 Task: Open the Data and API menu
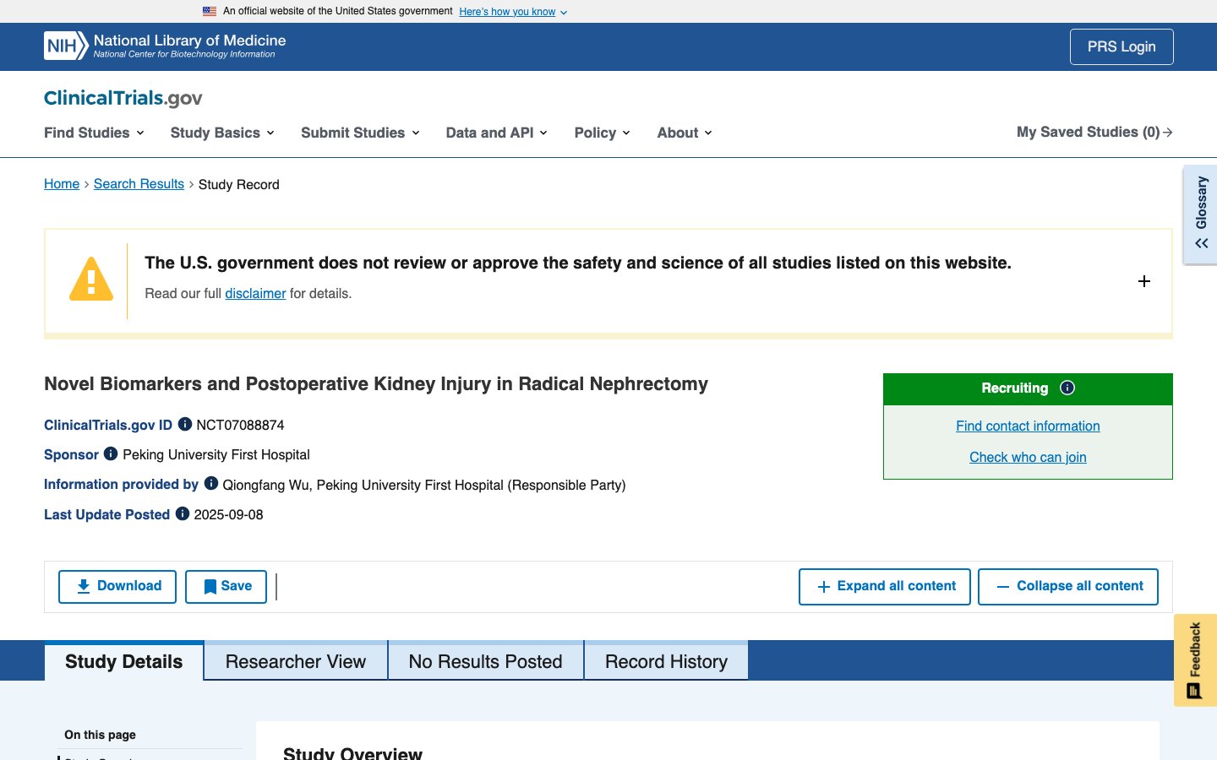pyautogui.click(x=497, y=133)
